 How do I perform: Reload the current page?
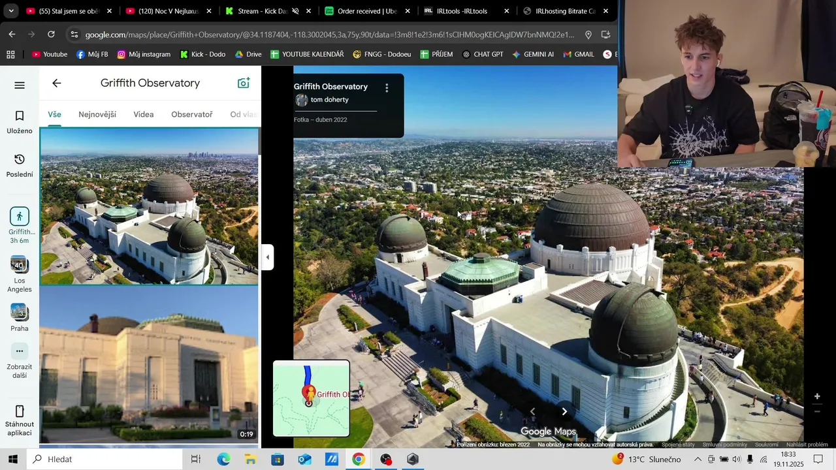[x=51, y=34]
